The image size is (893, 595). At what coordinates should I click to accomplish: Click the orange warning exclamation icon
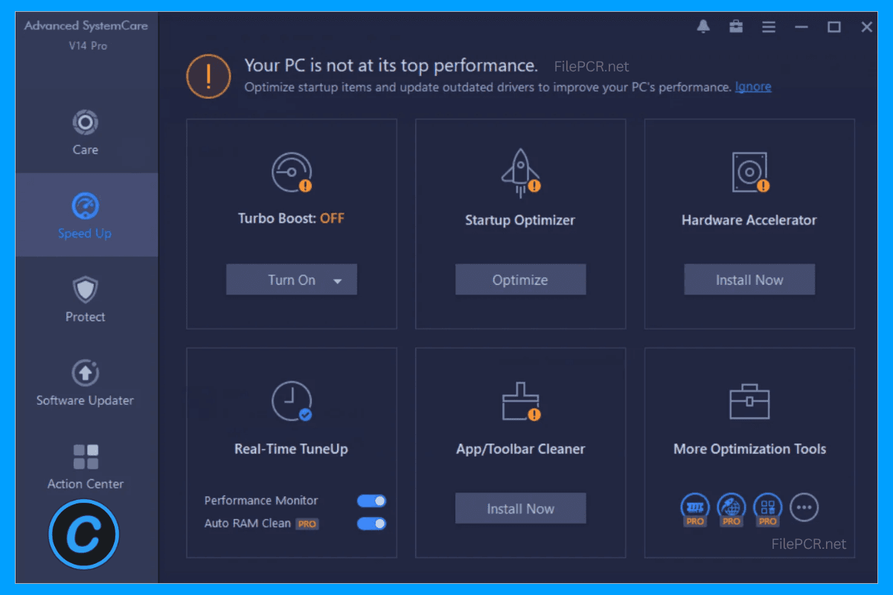coord(208,76)
